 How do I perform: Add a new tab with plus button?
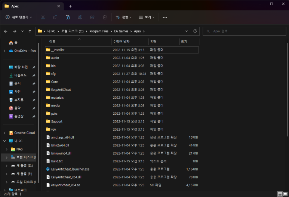[70, 6]
